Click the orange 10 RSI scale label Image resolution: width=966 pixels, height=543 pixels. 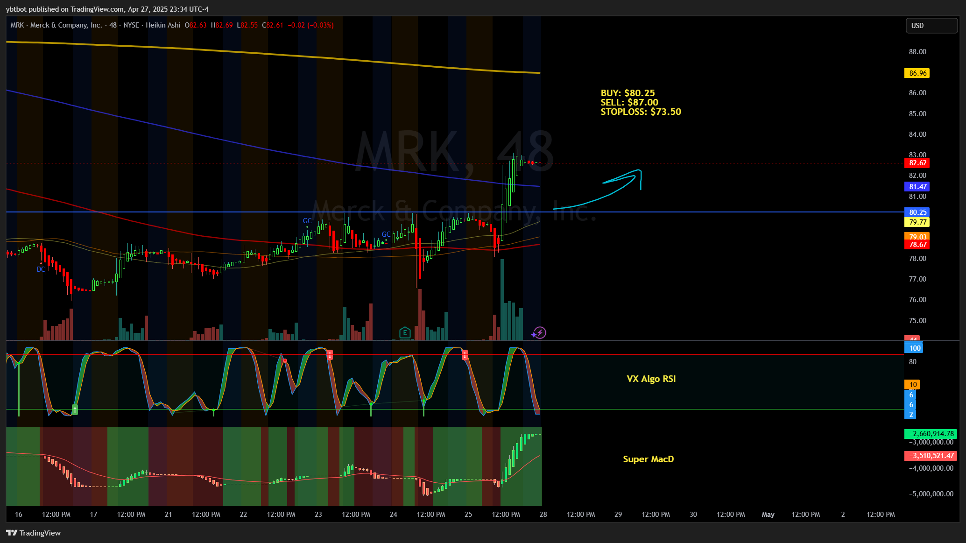[x=912, y=385]
